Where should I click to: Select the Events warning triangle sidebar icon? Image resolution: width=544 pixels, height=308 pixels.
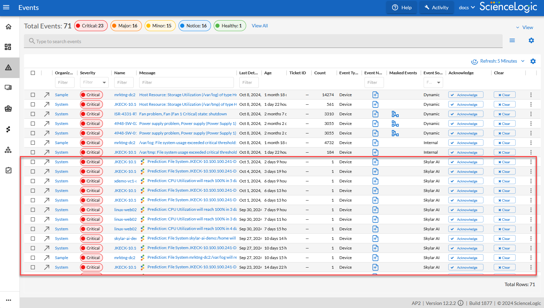(x=9, y=67)
